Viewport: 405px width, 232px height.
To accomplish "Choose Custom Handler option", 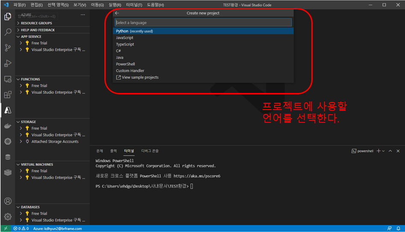I will click(203, 71).
